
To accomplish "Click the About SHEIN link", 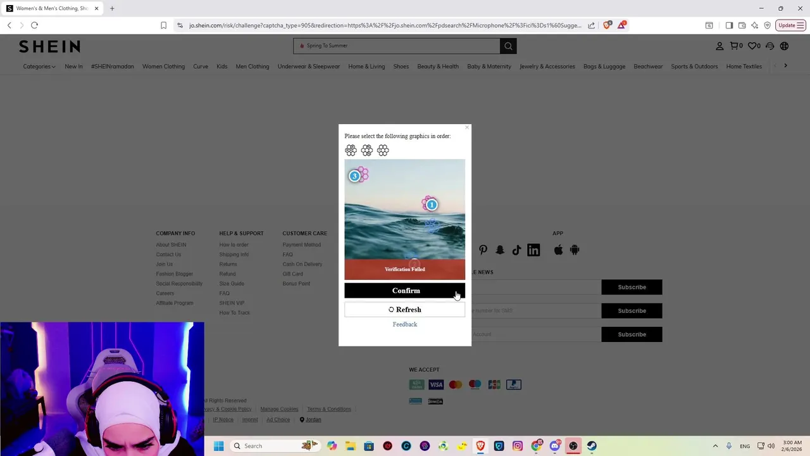I will [171, 245].
